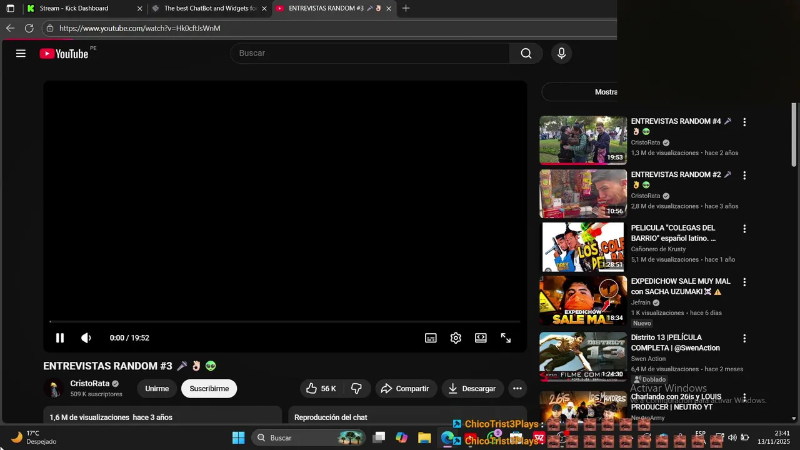
Task: Switch player to theater mode
Action: (x=481, y=337)
